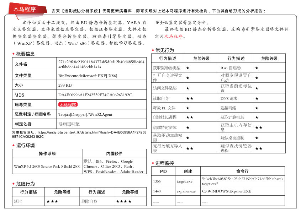This screenshot has width=301, height=212.
Task: Click the PID column header
Action: pos(163,172)
